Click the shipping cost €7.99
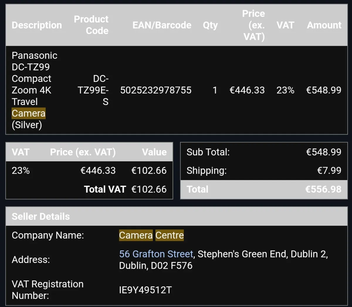This screenshot has height=307, width=352. click(329, 171)
